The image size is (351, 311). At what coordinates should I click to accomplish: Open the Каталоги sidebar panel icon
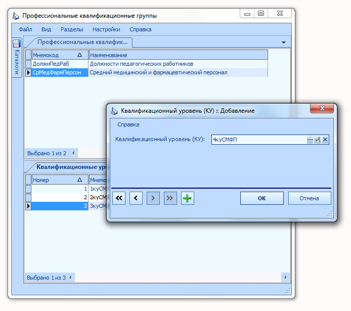pos(17,43)
